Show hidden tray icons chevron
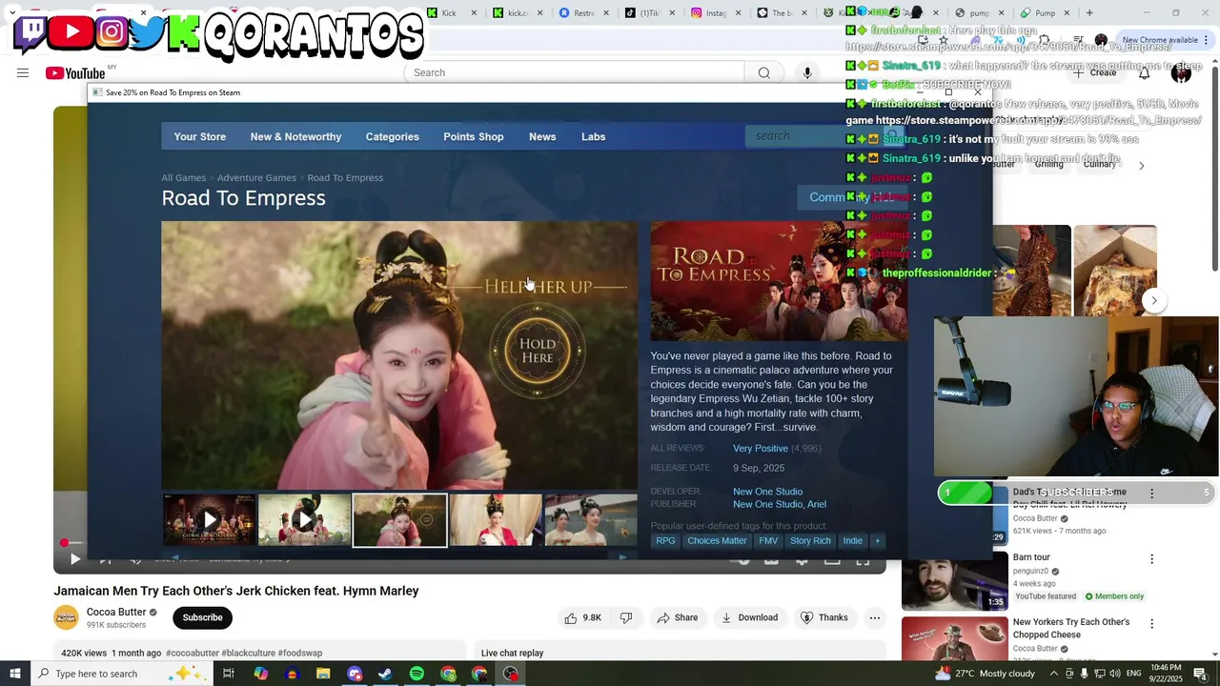The height and width of the screenshot is (686, 1220). 1053,674
